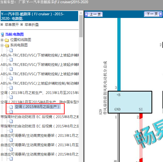The width and height of the screenshot is (163, 162).
Task: Click the open folder icon of 系统电路图
Action: (7, 46)
